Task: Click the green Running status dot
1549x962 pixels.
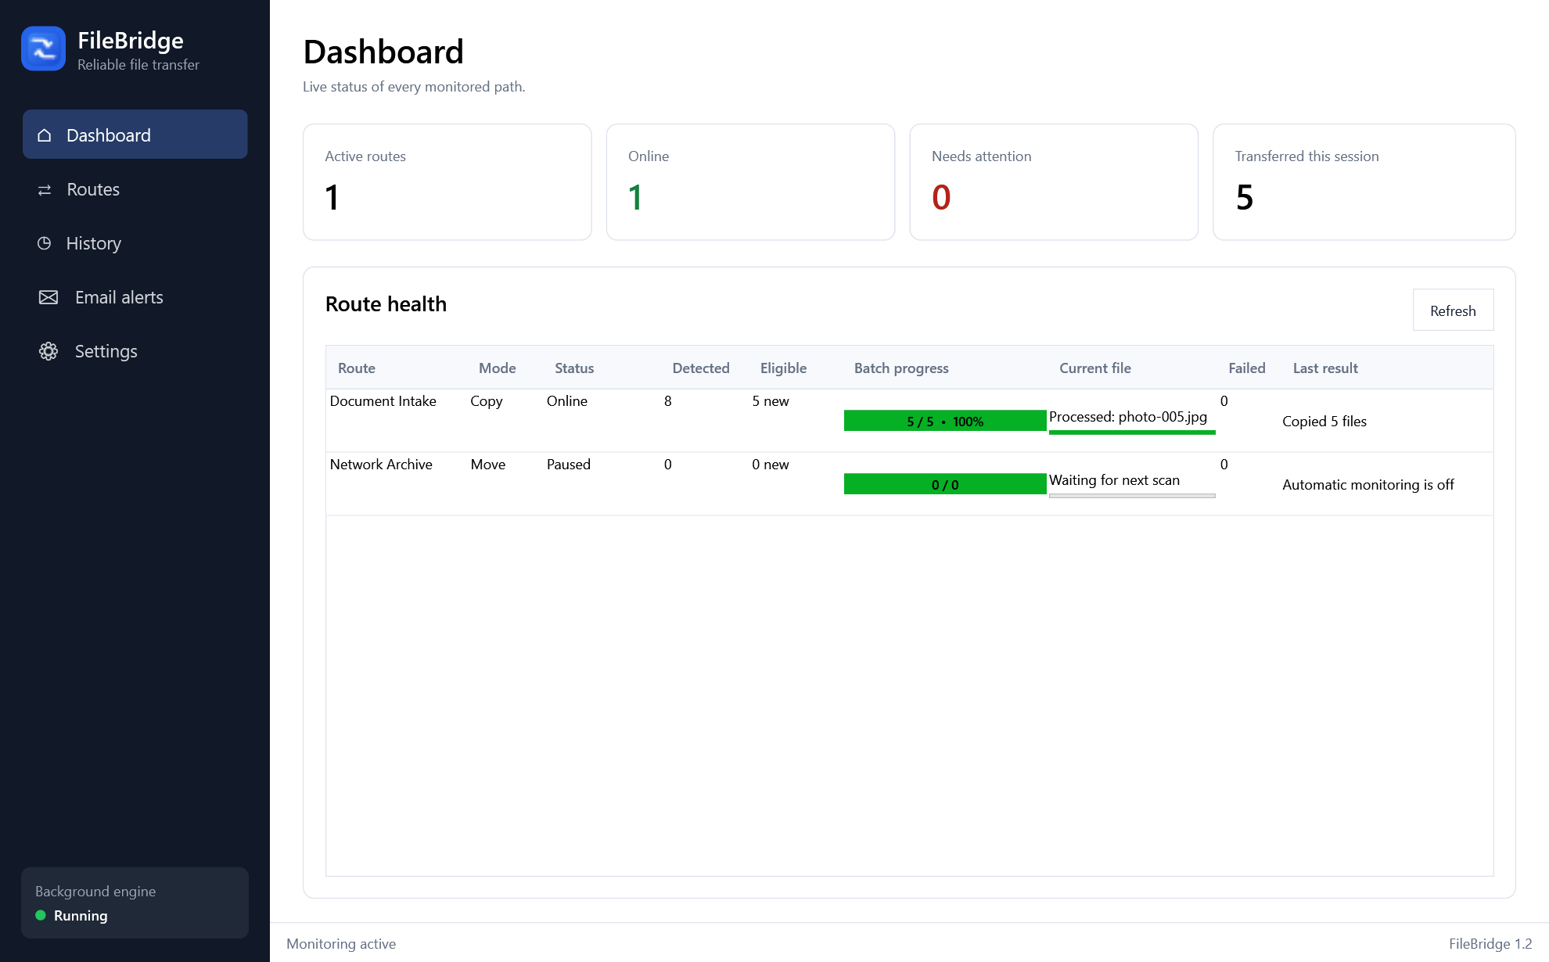Action: (41, 915)
